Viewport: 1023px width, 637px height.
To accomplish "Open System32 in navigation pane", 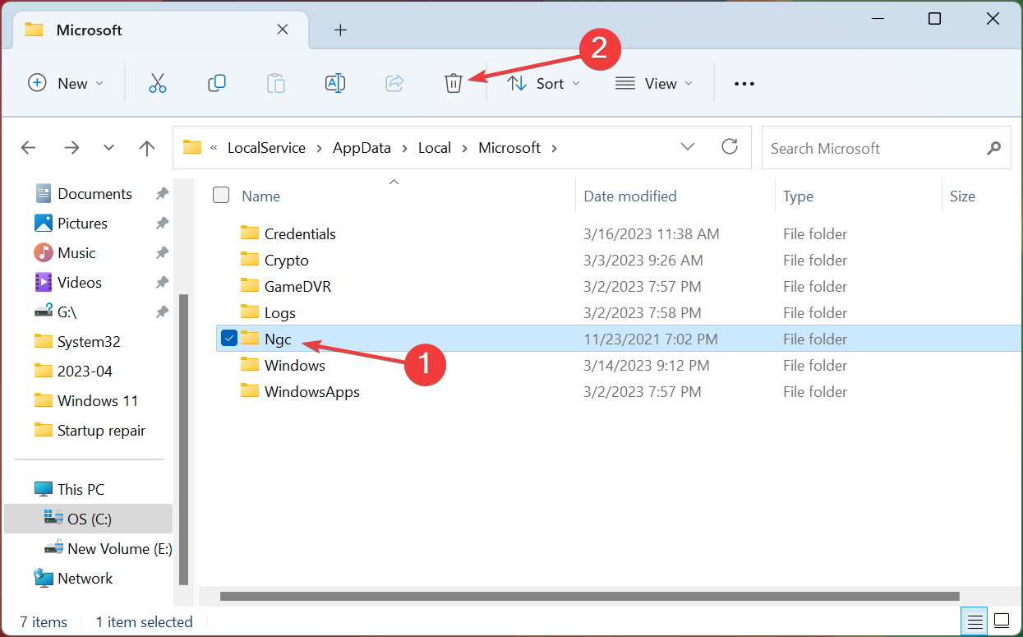I will (89, 342).
